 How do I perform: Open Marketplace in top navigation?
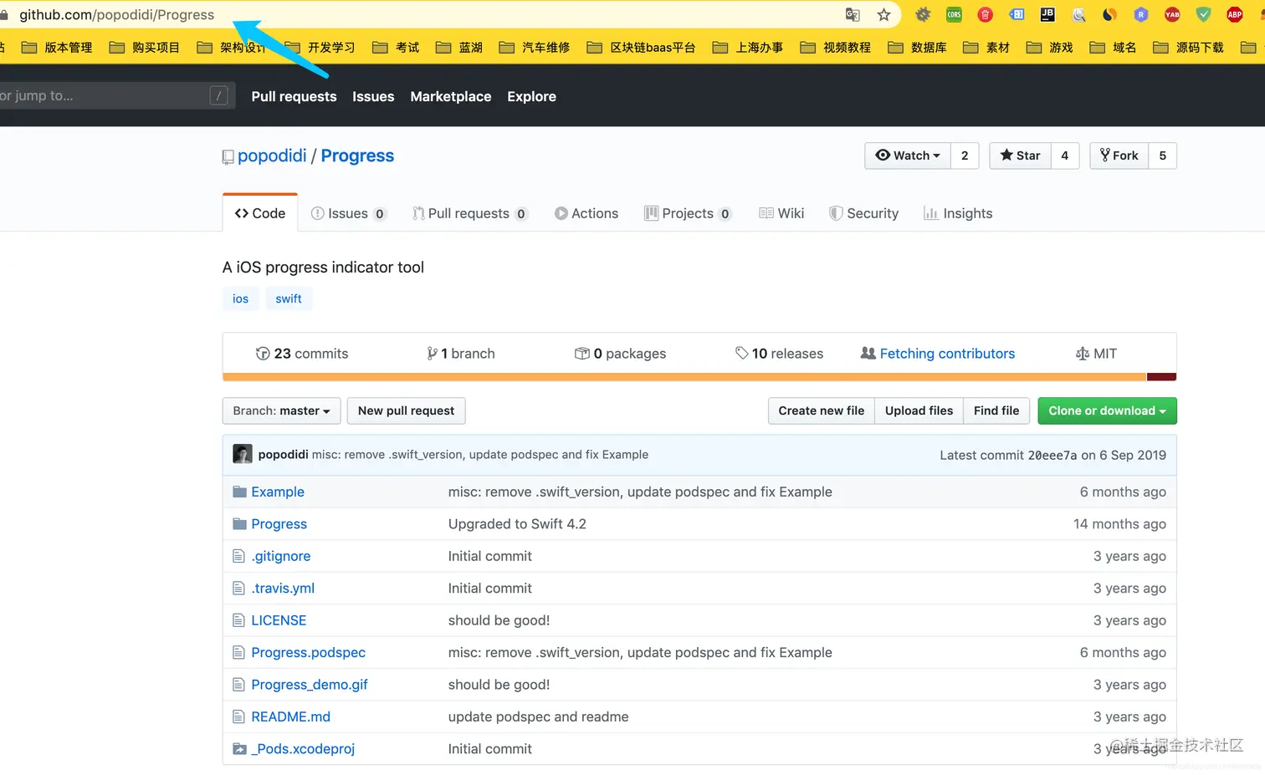(x=451, y=96)
